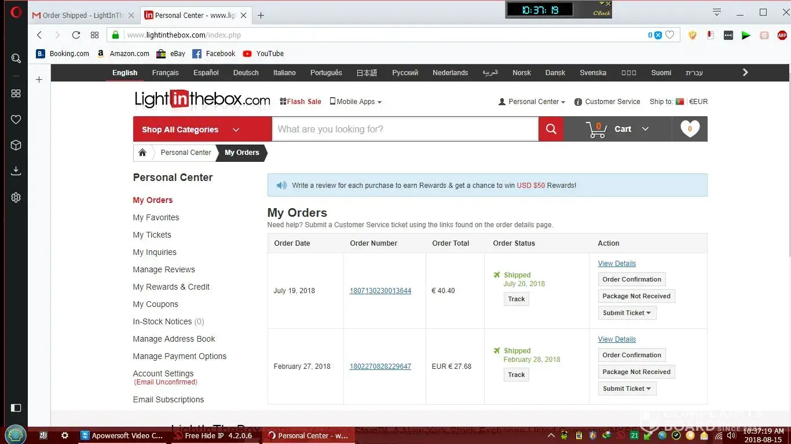Open the Mobile Apps dropdown

(x=356, y=102)
